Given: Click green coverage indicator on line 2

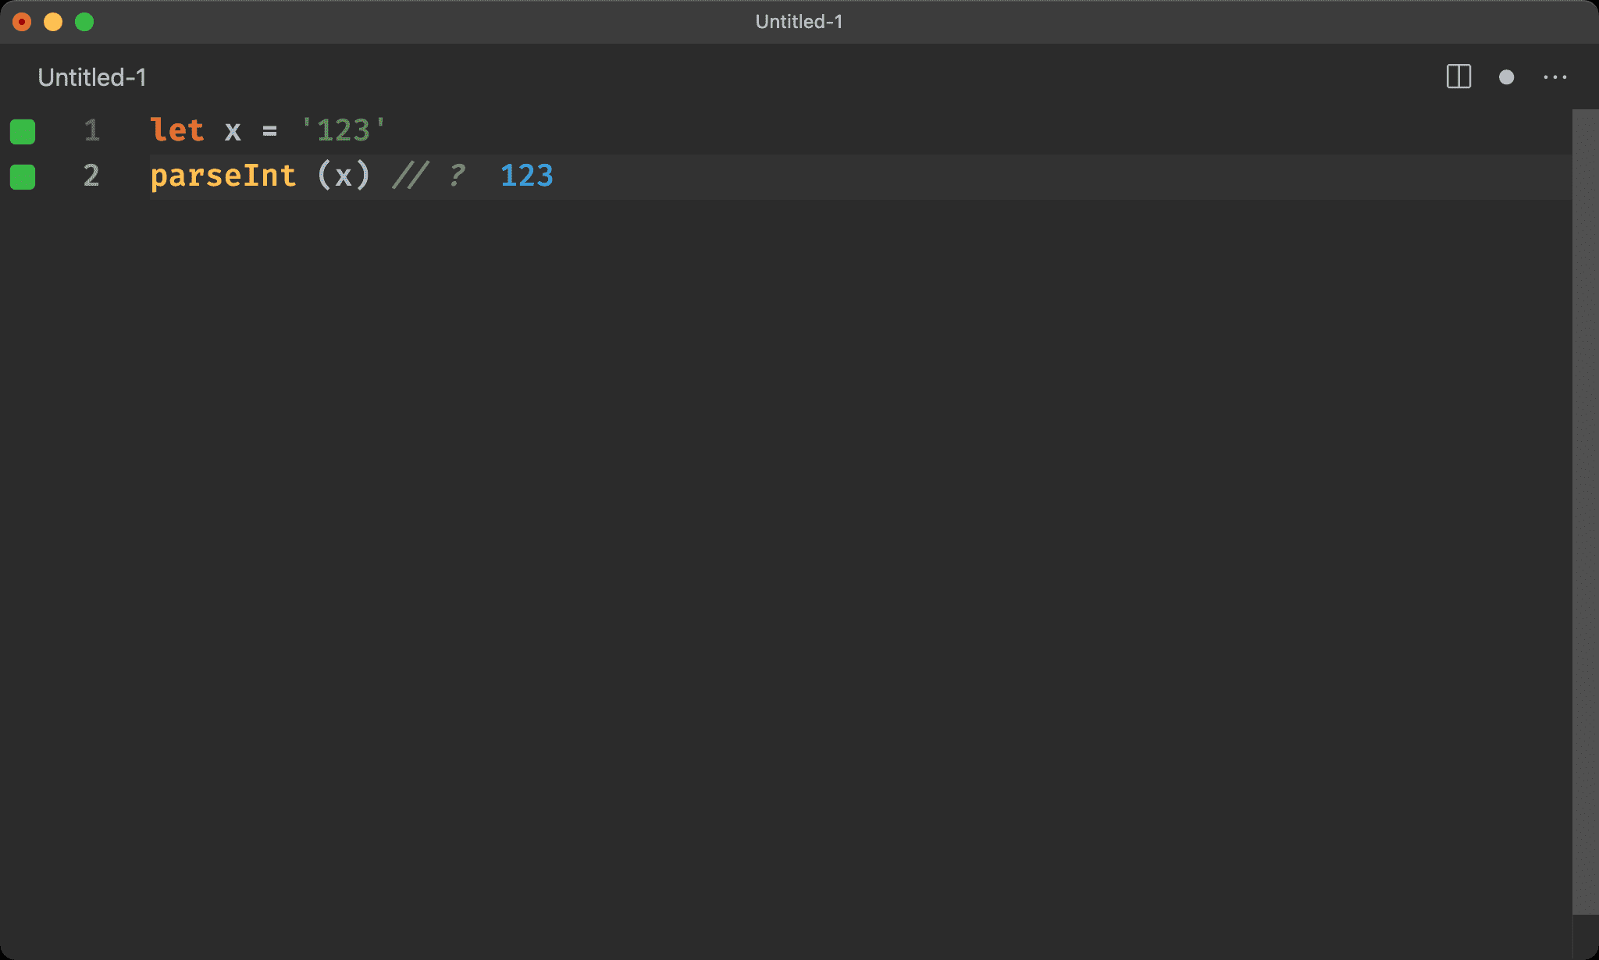Looking at the screenshot, I should point(23,176).
